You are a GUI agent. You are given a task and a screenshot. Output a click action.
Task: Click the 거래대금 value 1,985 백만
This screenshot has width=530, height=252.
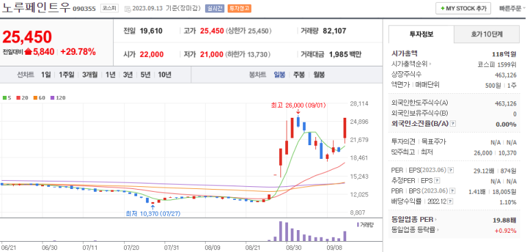click(x=345, y=54)
